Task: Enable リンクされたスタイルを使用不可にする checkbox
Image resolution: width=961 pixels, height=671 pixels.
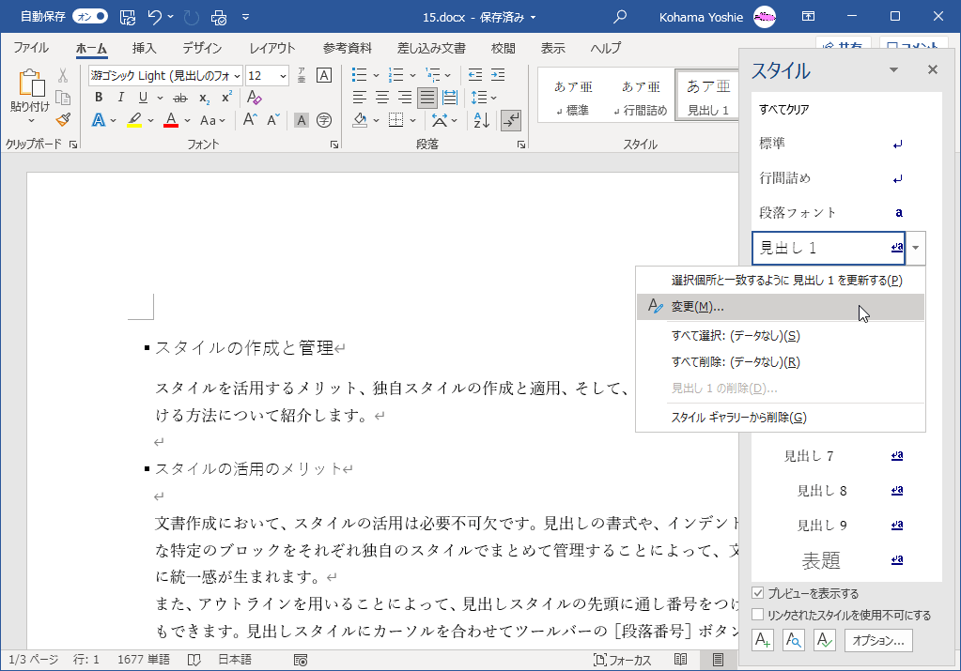Action: point(758,616)
